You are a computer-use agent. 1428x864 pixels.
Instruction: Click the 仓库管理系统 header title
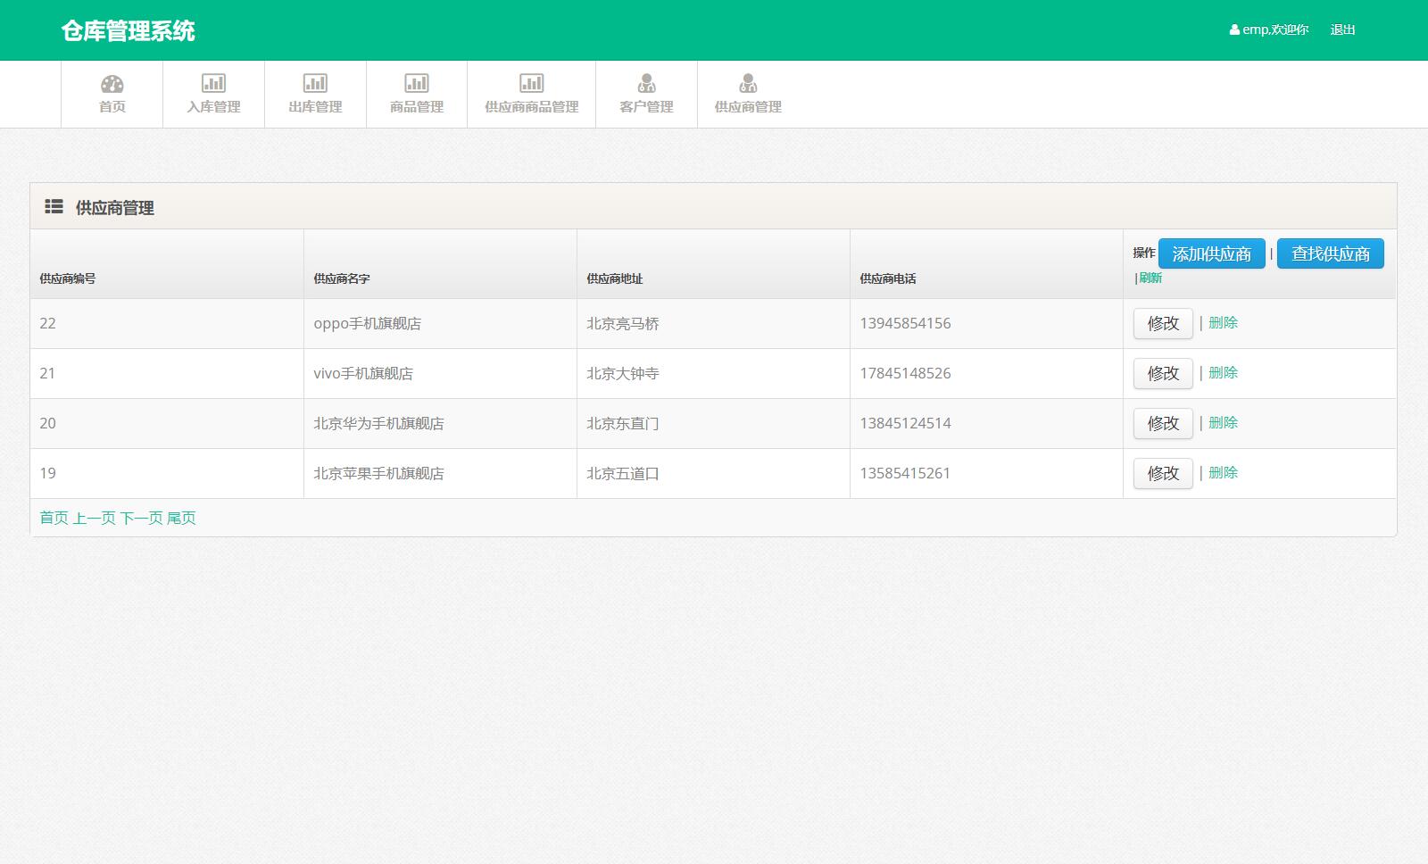click(128, 31)
